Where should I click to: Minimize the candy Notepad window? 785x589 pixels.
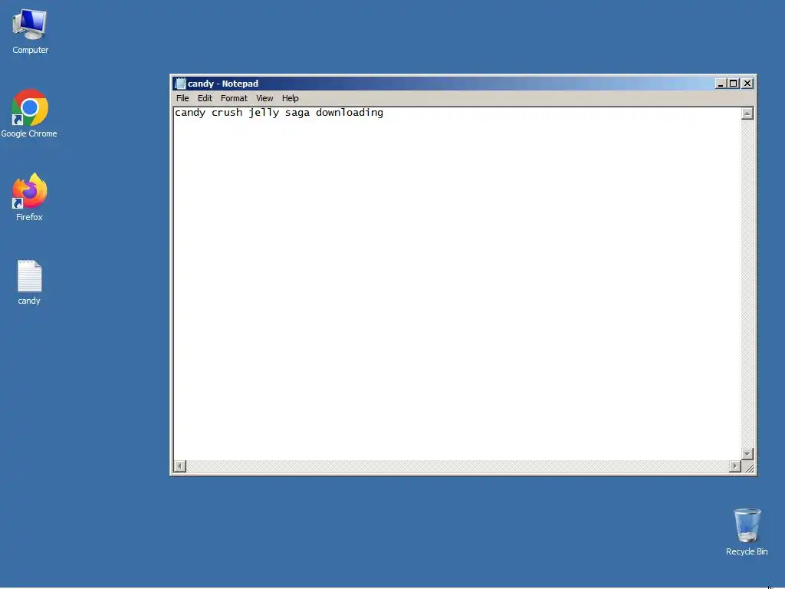pyautogui.click(x=721, y=84)
